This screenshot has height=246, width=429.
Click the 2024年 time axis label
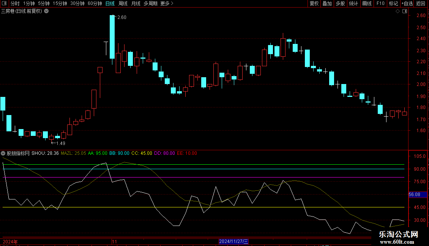point(10,241)
